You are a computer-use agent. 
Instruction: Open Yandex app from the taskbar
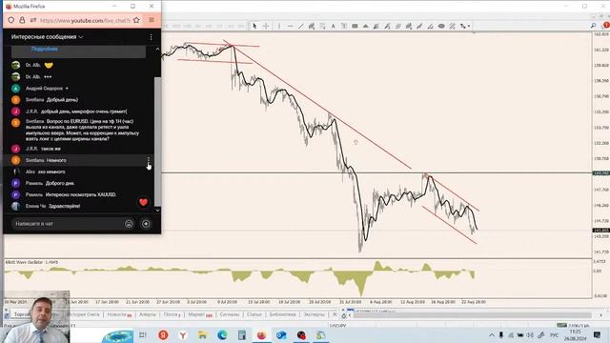point(163,334)
